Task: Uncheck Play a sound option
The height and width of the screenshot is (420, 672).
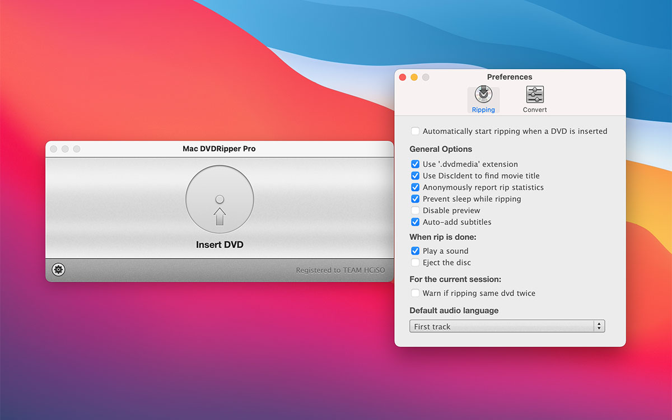Action: [x=415, y=251]
